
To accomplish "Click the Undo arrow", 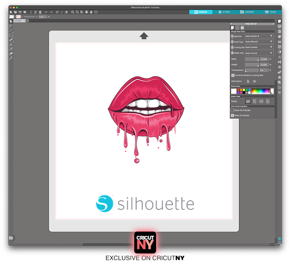I will click(x=46, y=12).
